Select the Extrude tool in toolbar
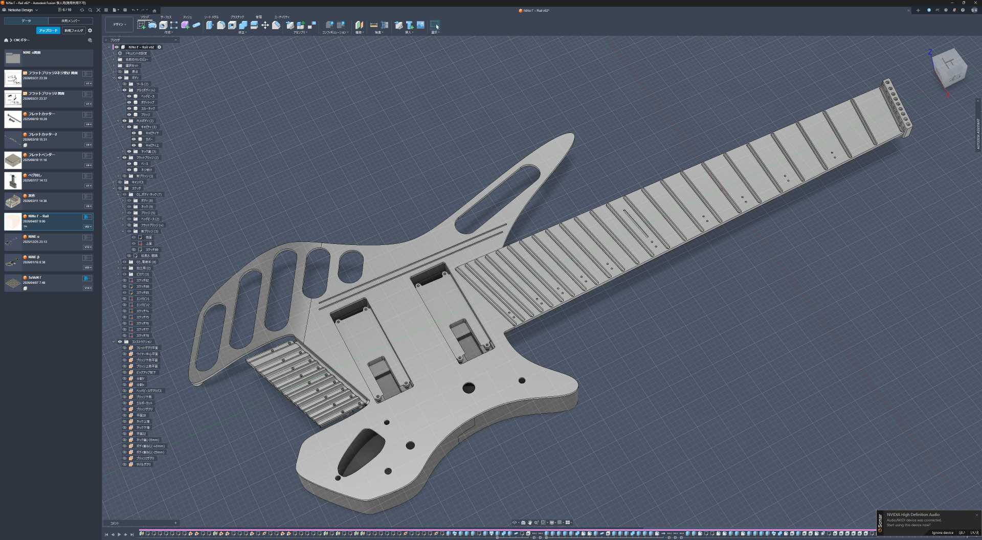The image size is (982, 540). click(x=152, y=25)
